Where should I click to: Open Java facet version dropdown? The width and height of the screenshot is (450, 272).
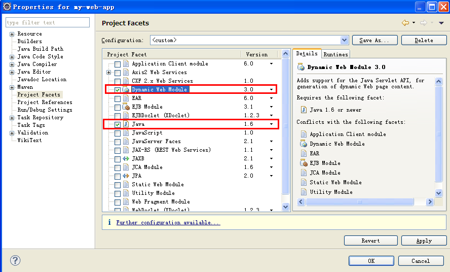point(271,124)
